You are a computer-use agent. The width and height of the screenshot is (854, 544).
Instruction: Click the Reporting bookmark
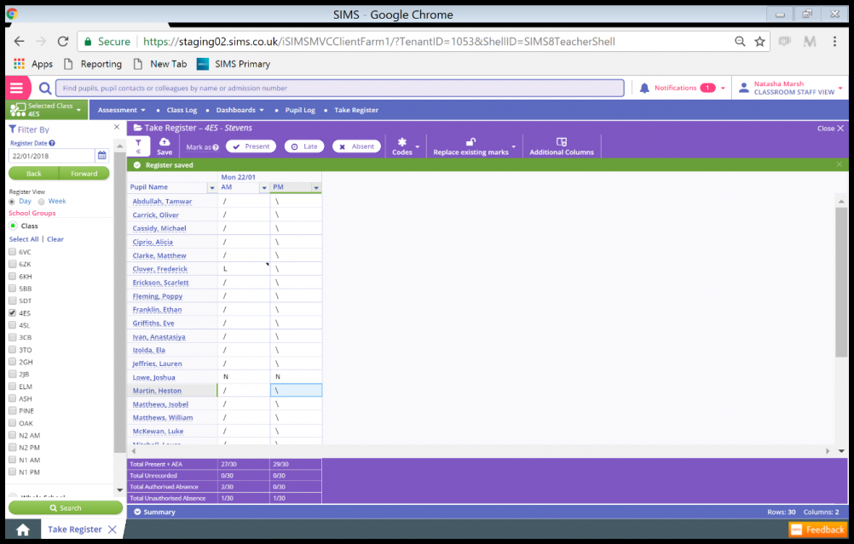tap(93, 64)
